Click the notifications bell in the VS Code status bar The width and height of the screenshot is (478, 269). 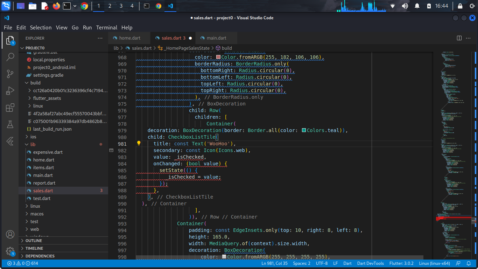(469, 263)
